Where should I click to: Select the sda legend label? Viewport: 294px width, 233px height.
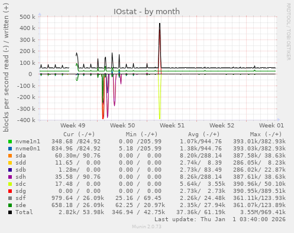click(x=21, y=156)
